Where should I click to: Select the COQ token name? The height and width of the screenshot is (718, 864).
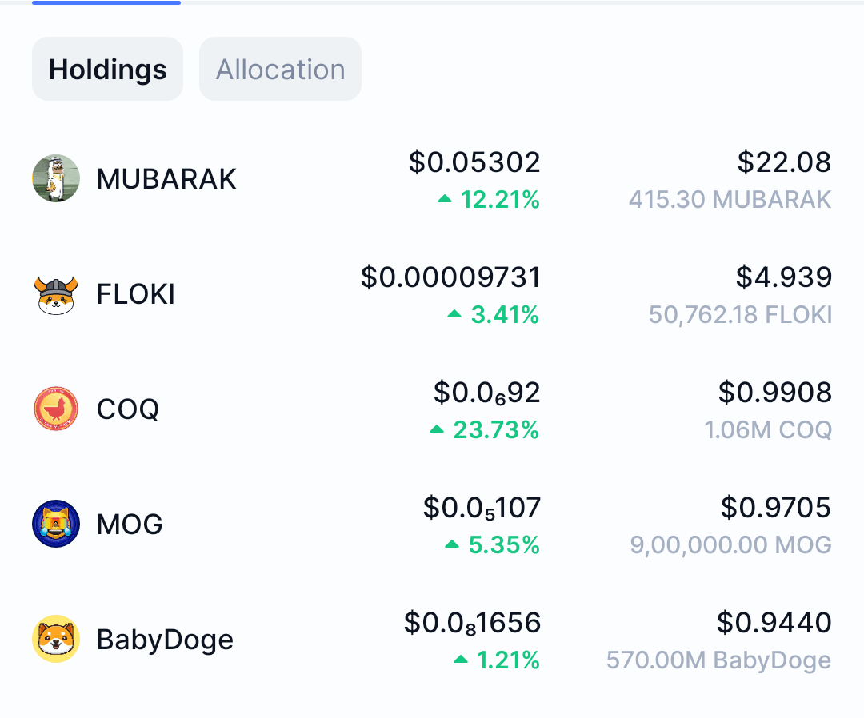(x=128, y=409)
